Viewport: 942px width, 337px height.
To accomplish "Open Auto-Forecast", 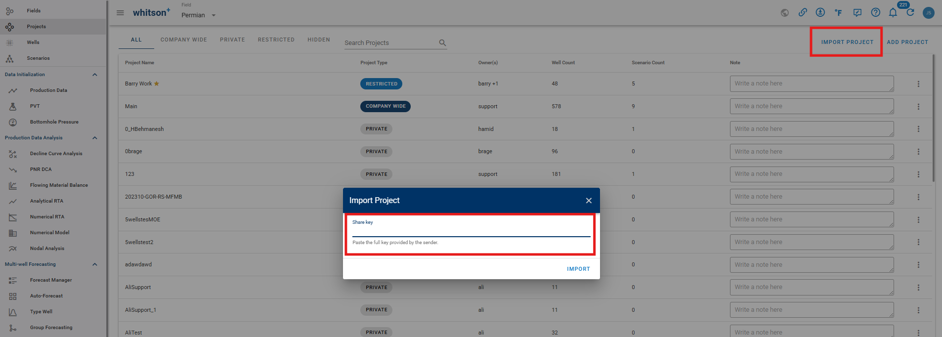I will click(x=53, y=296).
